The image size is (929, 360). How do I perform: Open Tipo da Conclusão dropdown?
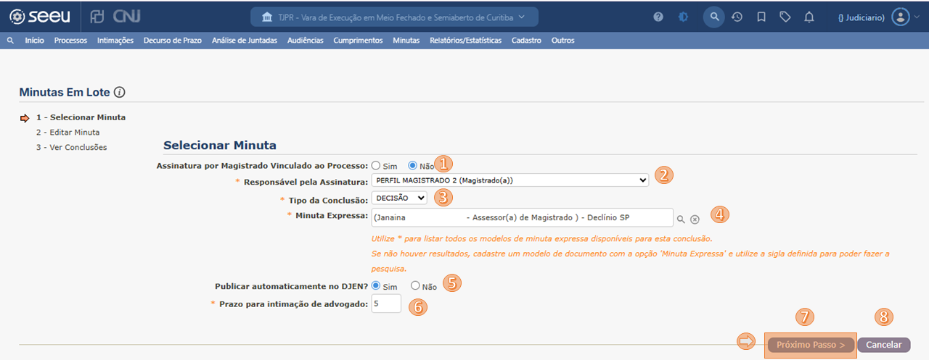point(399,198)
